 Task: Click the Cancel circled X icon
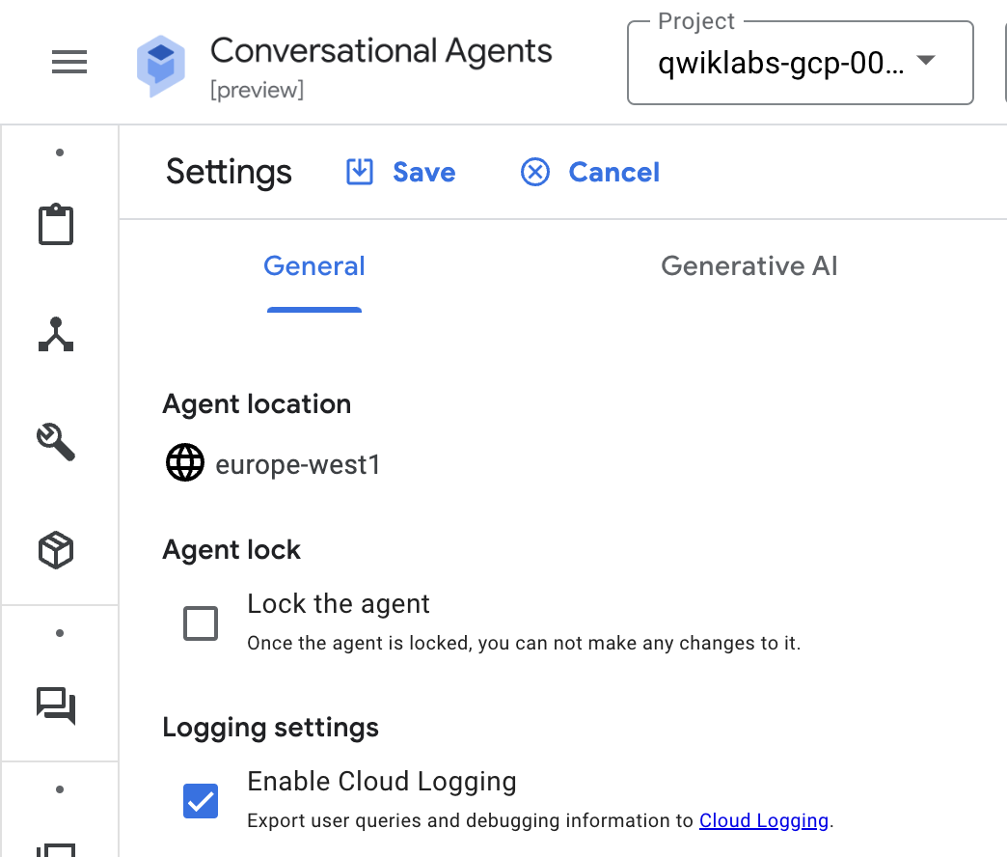(x=535, y=172)
